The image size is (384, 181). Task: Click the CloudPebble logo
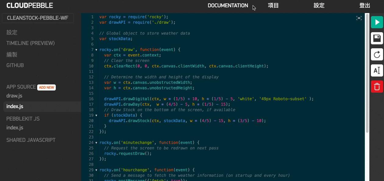pyautogui.click(x=30, y=5)
